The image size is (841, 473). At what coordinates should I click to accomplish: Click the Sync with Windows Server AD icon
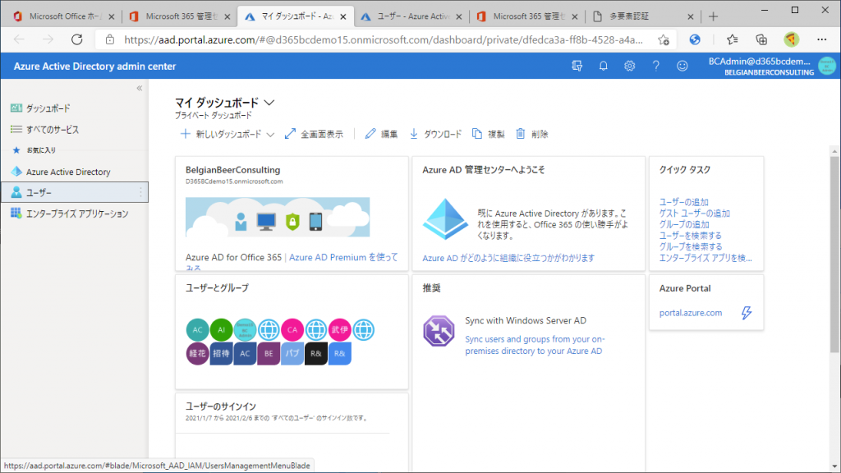pyautogui.click(x=439, y=331)
